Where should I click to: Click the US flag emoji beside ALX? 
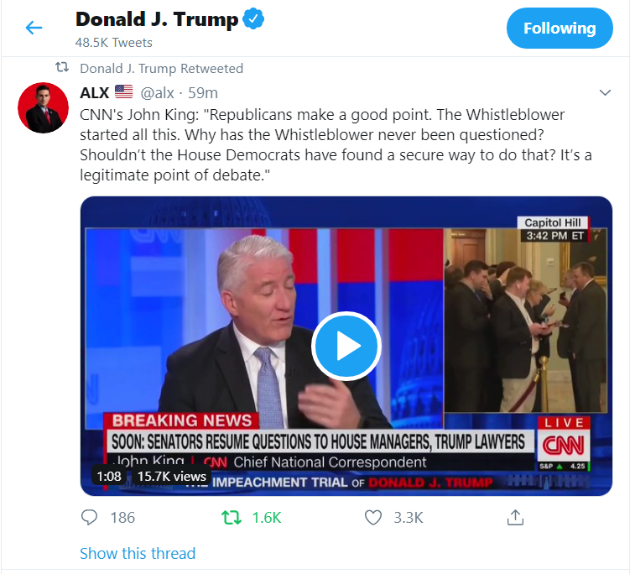123,92
